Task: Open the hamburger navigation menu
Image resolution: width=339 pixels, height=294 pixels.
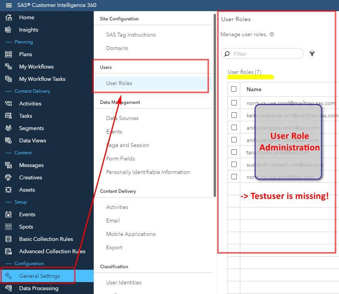Action: 8,5
